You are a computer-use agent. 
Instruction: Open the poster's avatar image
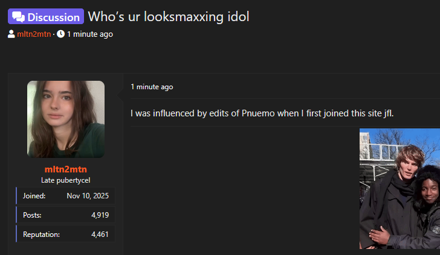66,119
